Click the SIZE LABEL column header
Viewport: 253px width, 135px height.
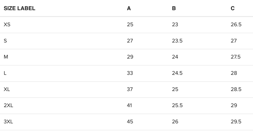click(x=19, y=9)
